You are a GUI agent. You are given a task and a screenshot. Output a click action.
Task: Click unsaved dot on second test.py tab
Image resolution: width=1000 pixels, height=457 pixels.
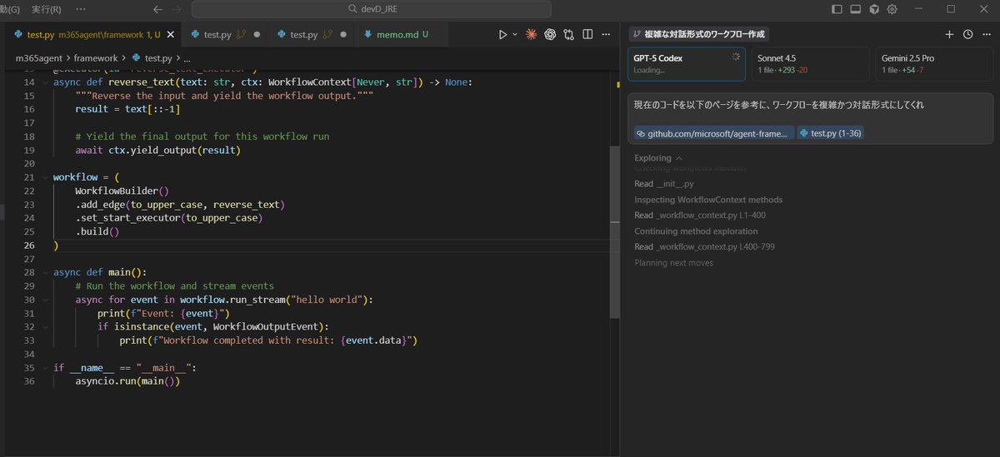[257, 35]
